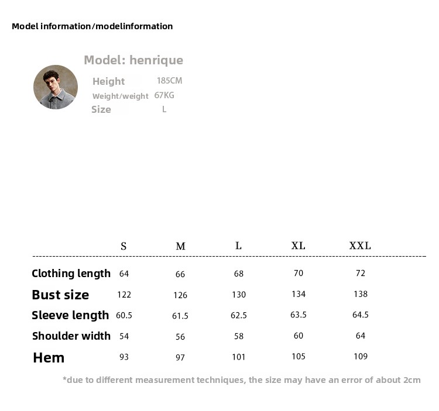Click the 'Model: henrique' name text
The width and height of the screenshot is (439, 411).
pos(133,60)
